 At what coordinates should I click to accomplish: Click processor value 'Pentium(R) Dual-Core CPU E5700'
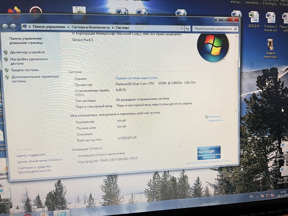click(156, 83)
